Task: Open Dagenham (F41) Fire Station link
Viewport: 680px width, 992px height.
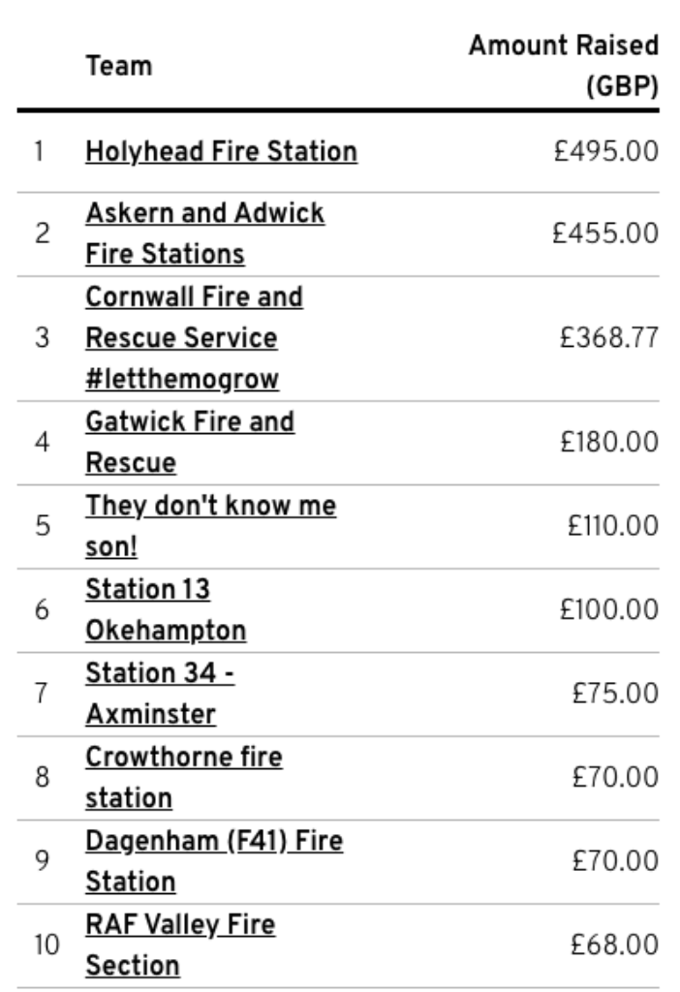Action: [214, 861]
